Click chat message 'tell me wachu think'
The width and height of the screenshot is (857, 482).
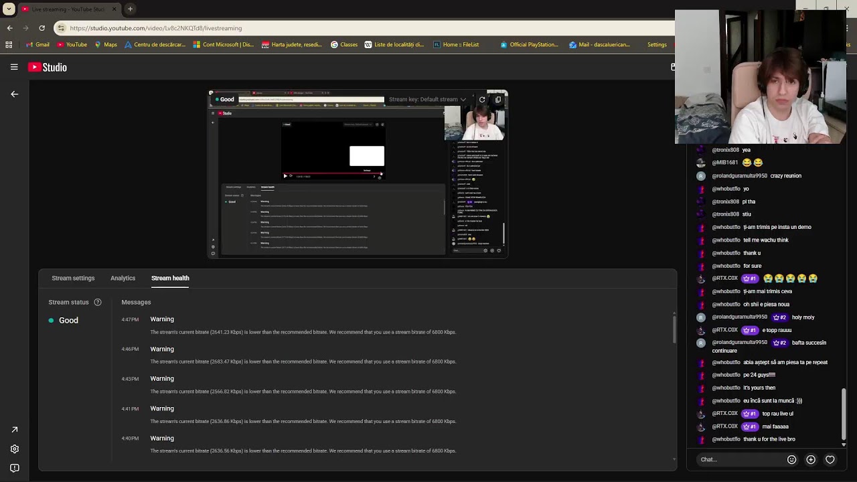766,240
